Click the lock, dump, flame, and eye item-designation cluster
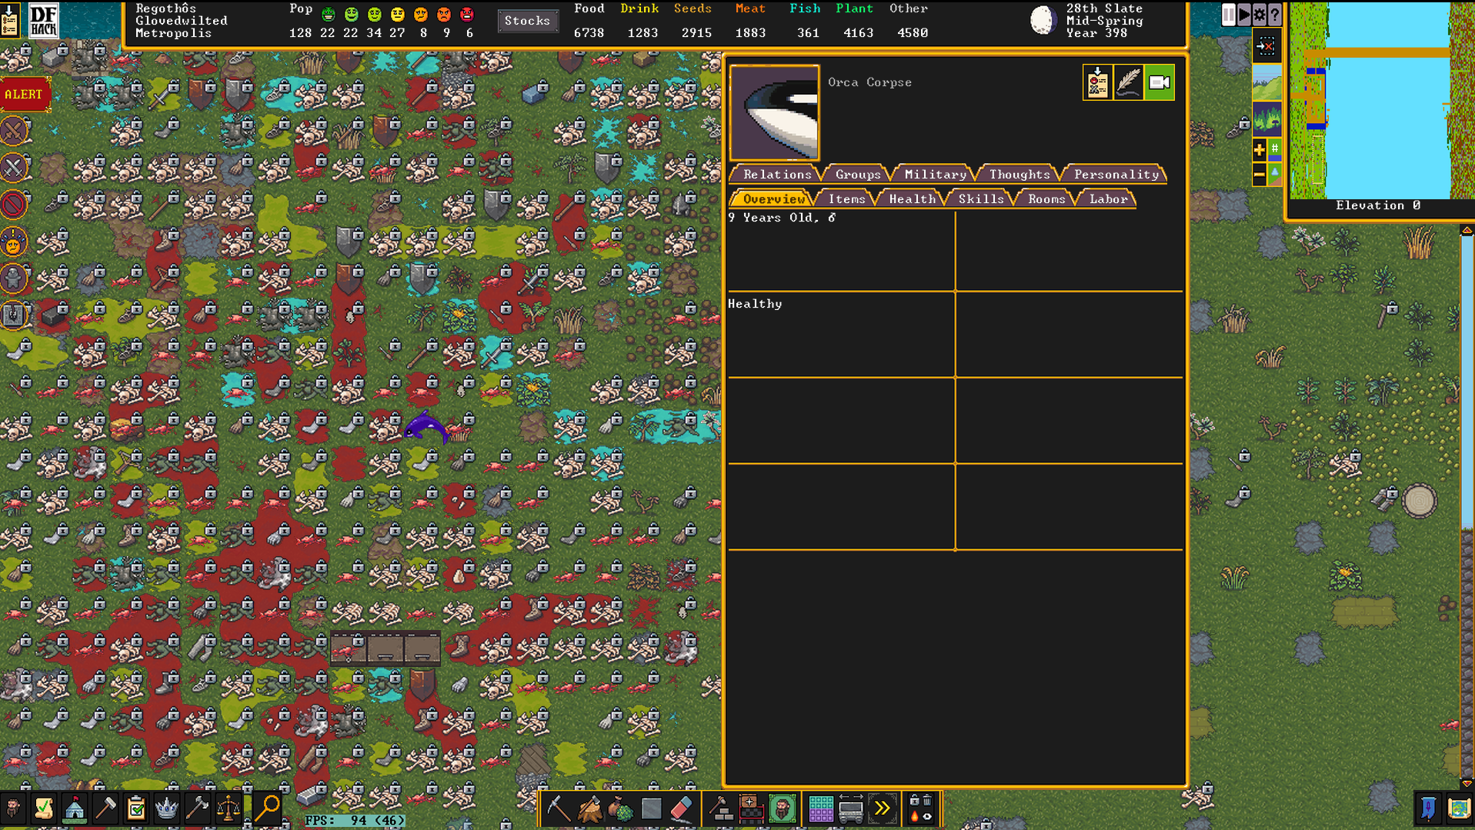 point(920,808)
